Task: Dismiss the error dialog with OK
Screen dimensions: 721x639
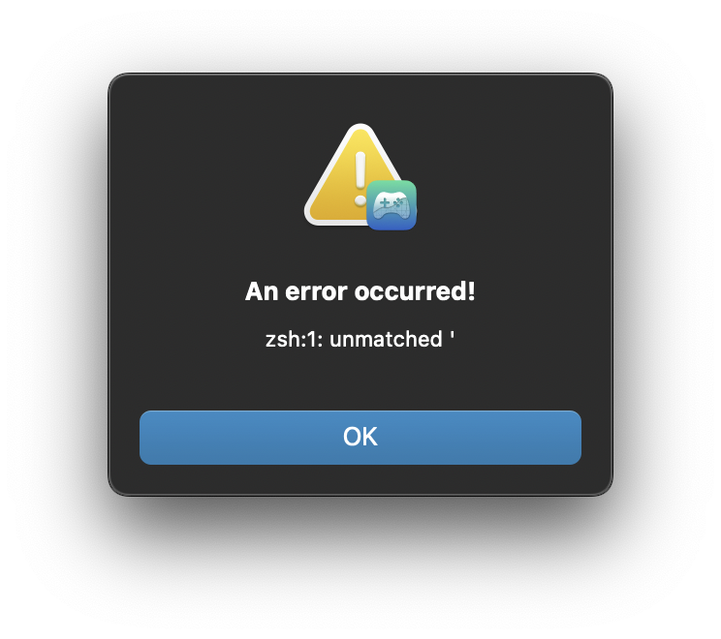Action: pos(360,438)
